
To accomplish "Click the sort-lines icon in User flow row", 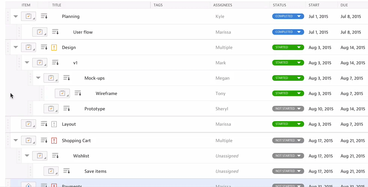I will [x=56, y=32].
